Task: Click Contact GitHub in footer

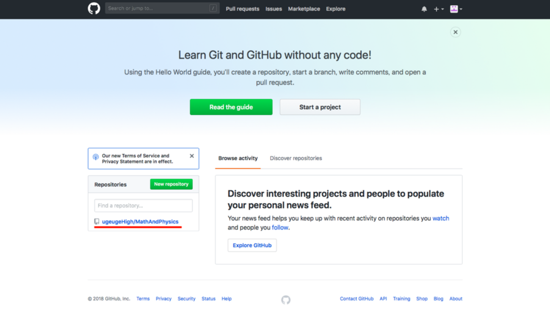Action: click(357, 299)
